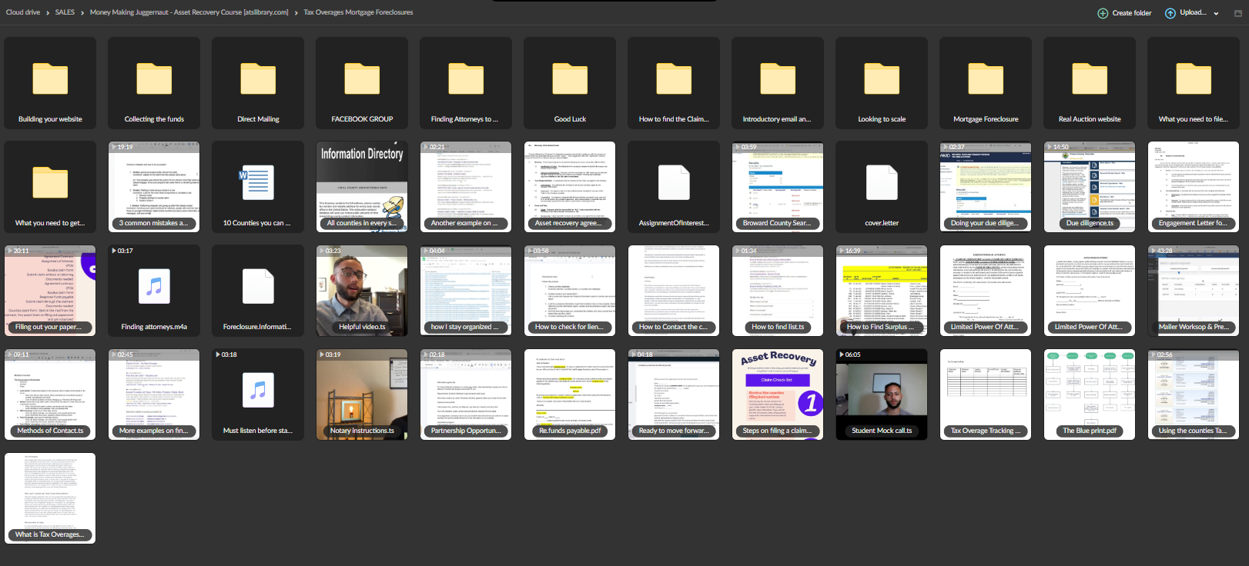Open the Student Mock call.ts video
This screenshot has width=1249, height=566.
[x=882, y=395]
